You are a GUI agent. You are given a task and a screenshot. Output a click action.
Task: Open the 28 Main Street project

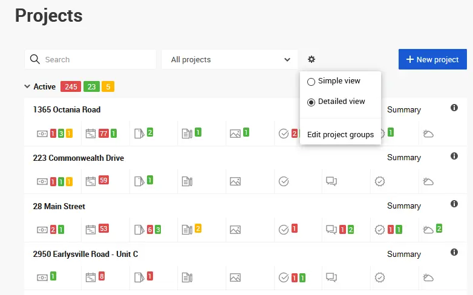(59, 206)
